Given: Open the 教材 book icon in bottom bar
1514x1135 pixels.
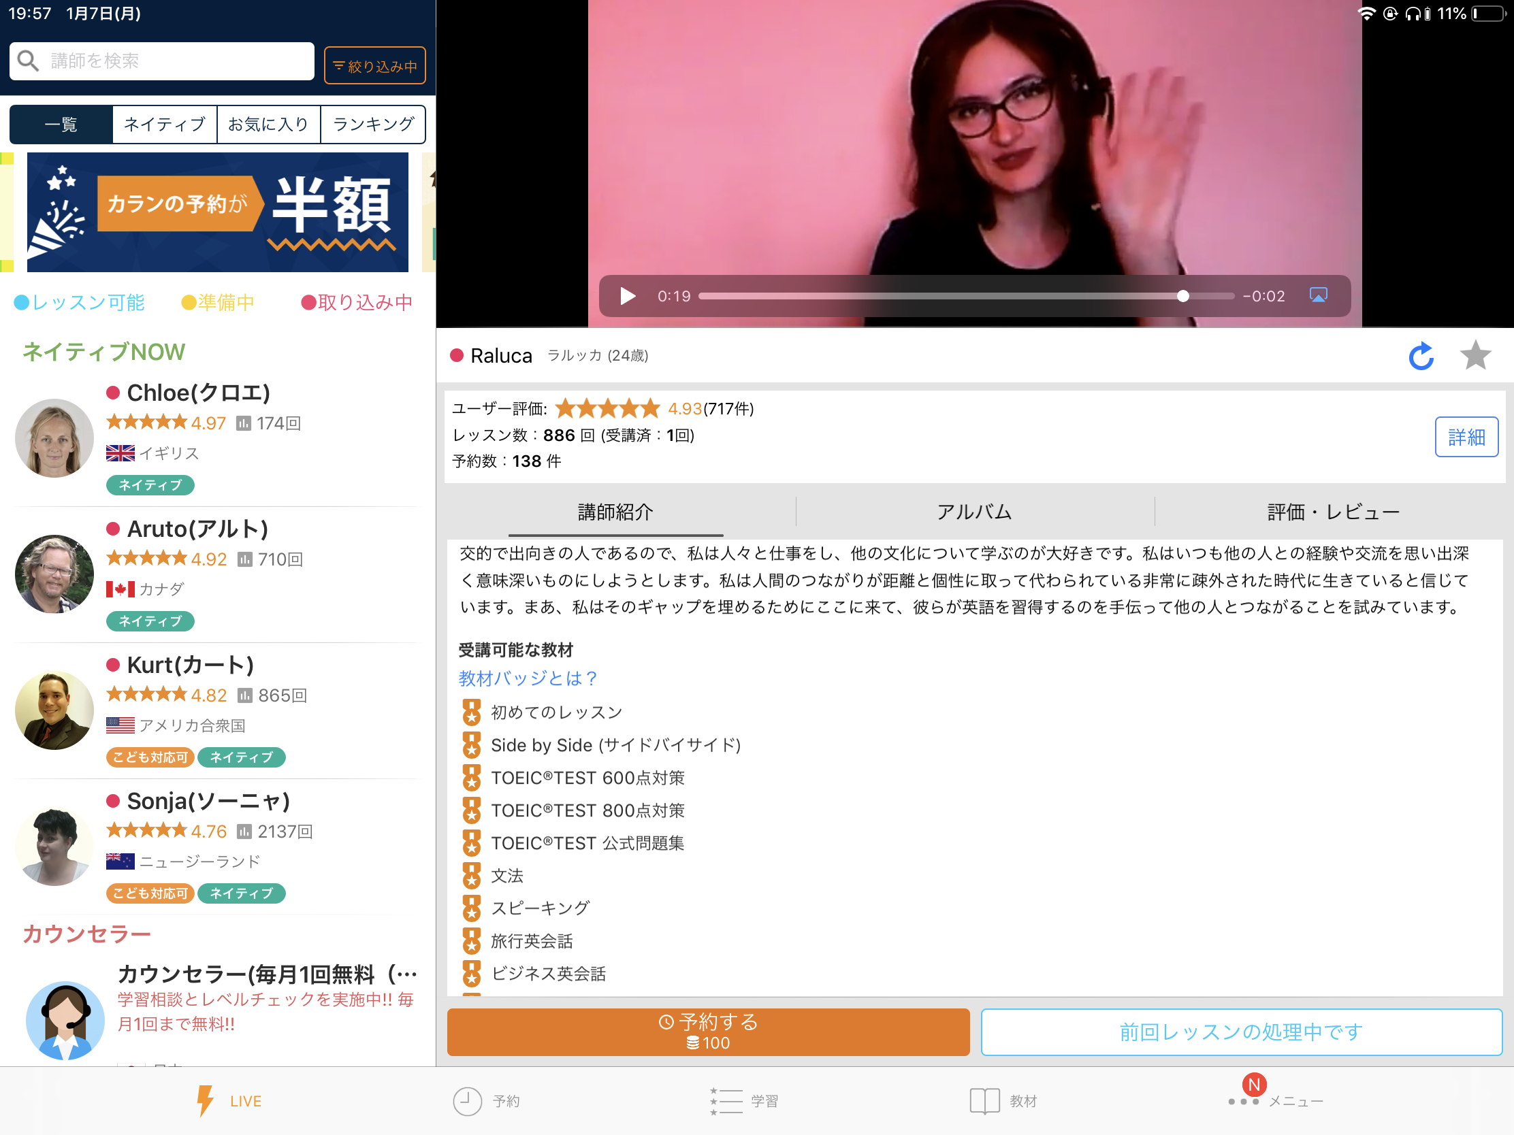Looking at the screenshot, I should (984, 1101).
